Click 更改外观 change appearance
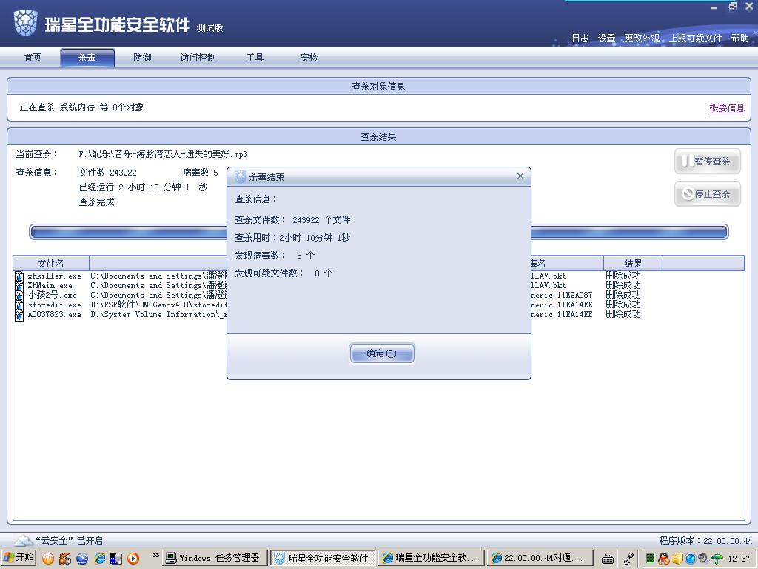The image size is (758, 569). (x=642, y=39)
